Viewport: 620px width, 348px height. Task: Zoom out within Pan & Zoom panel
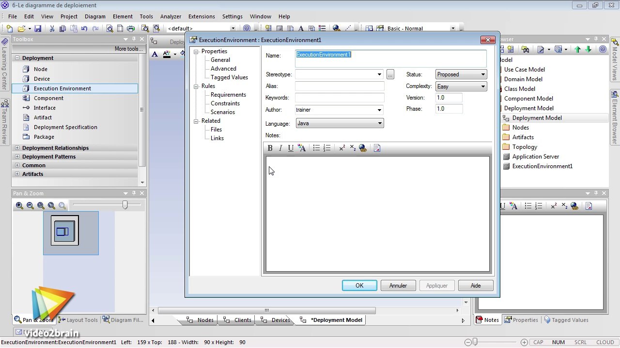30,205
